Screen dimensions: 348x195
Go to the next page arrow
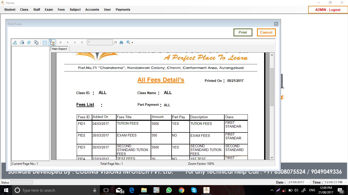pos(75,42)
